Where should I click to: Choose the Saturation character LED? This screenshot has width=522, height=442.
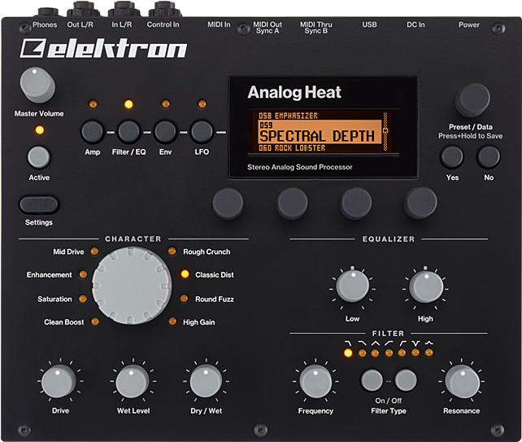pos(83,299)
